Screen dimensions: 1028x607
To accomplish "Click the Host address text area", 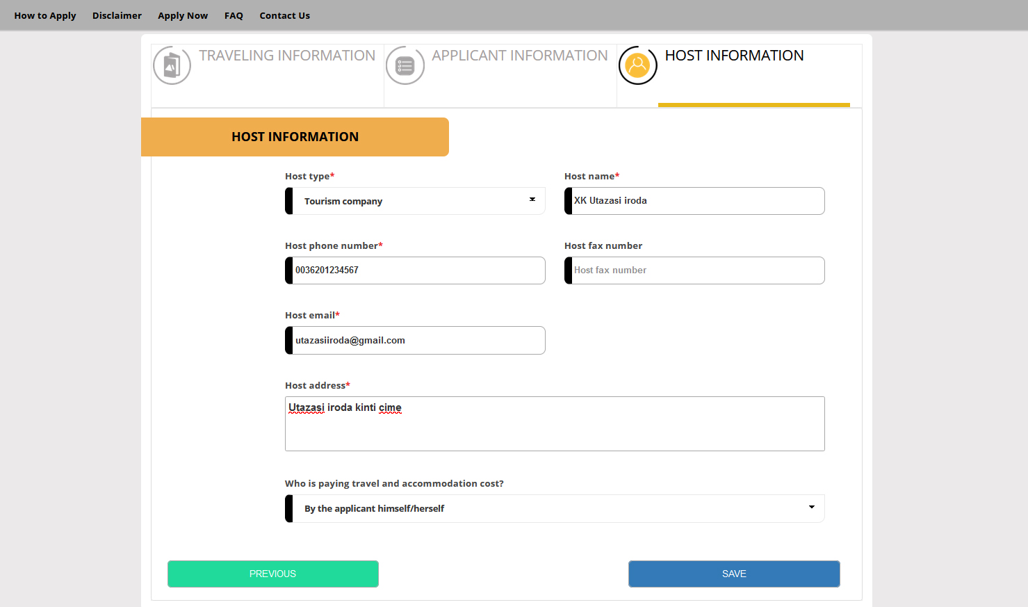I will click(555, 424).
